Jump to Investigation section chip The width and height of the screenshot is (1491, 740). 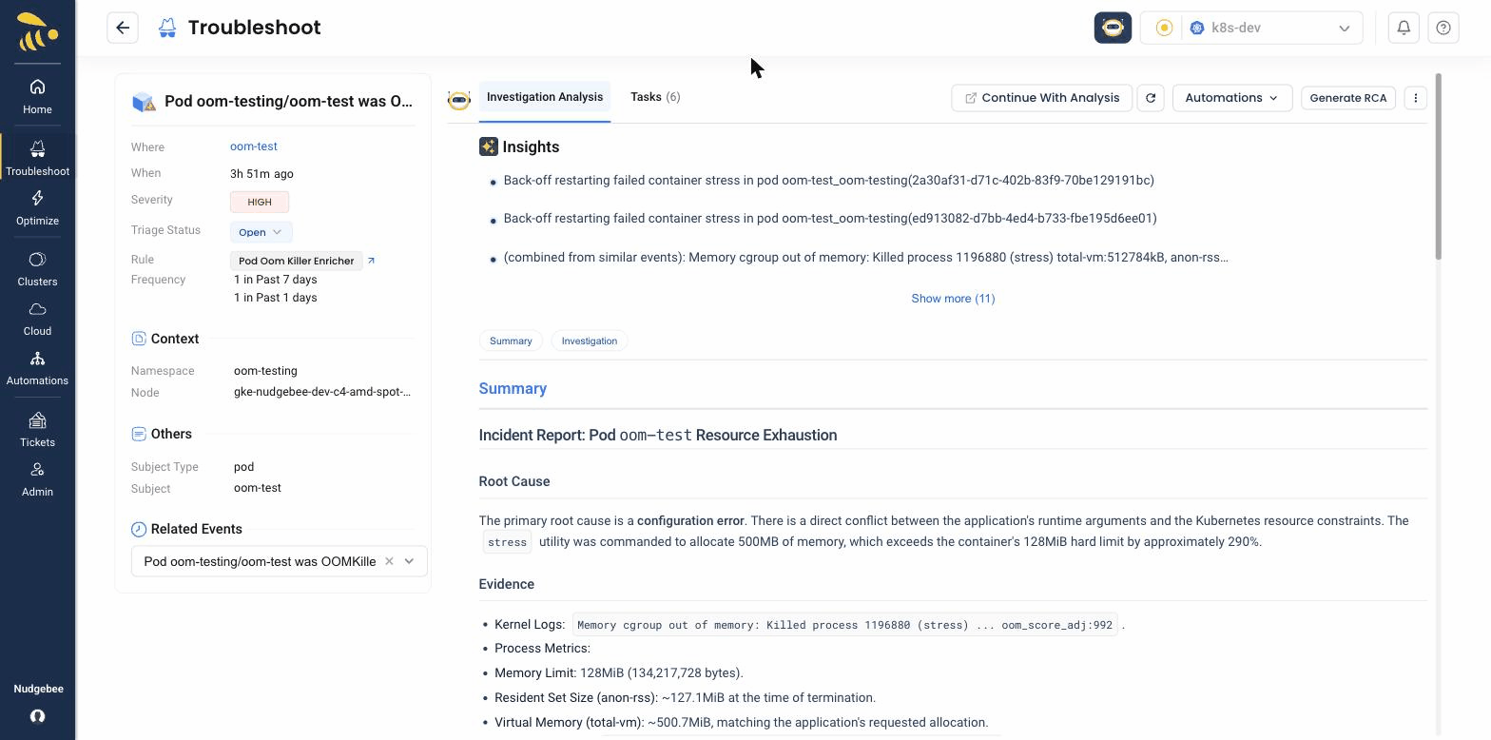pyautogui.click(x=590, y=341)
